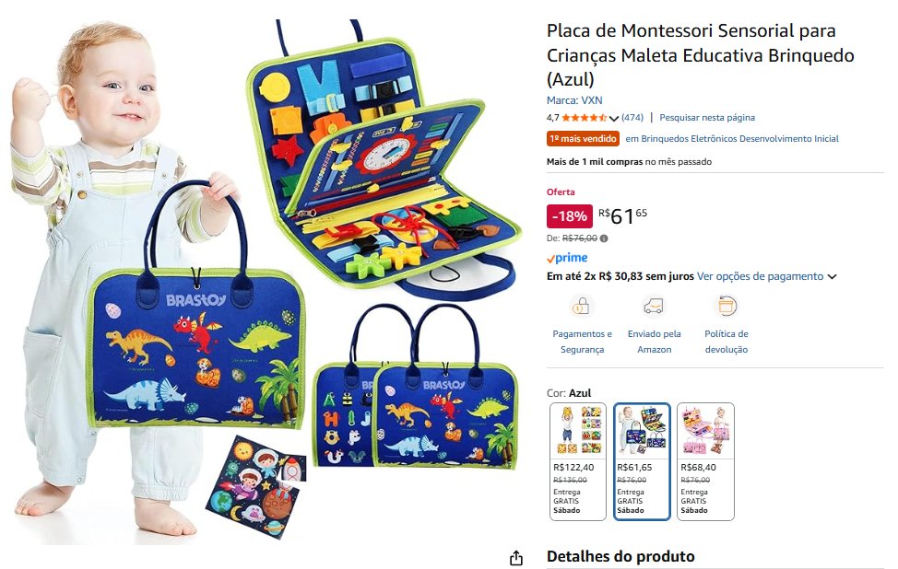The height and width of the screenshot is (569, 898).
Task: Open Brinquedos Eletrônicos Desenvolvimento Inicial category link
Action: [x=732, y=138]
